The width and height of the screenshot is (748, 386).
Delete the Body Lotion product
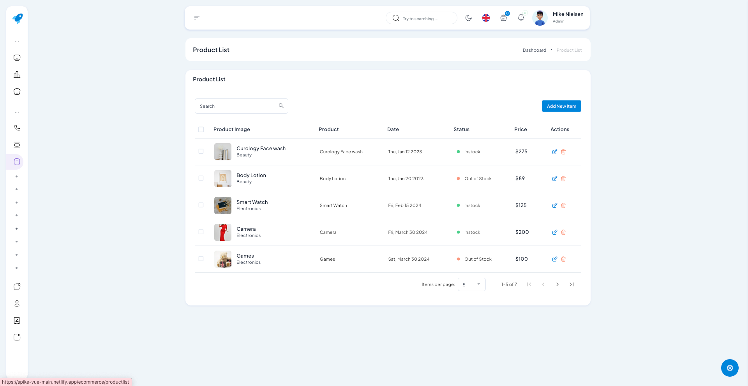(563, 179)
